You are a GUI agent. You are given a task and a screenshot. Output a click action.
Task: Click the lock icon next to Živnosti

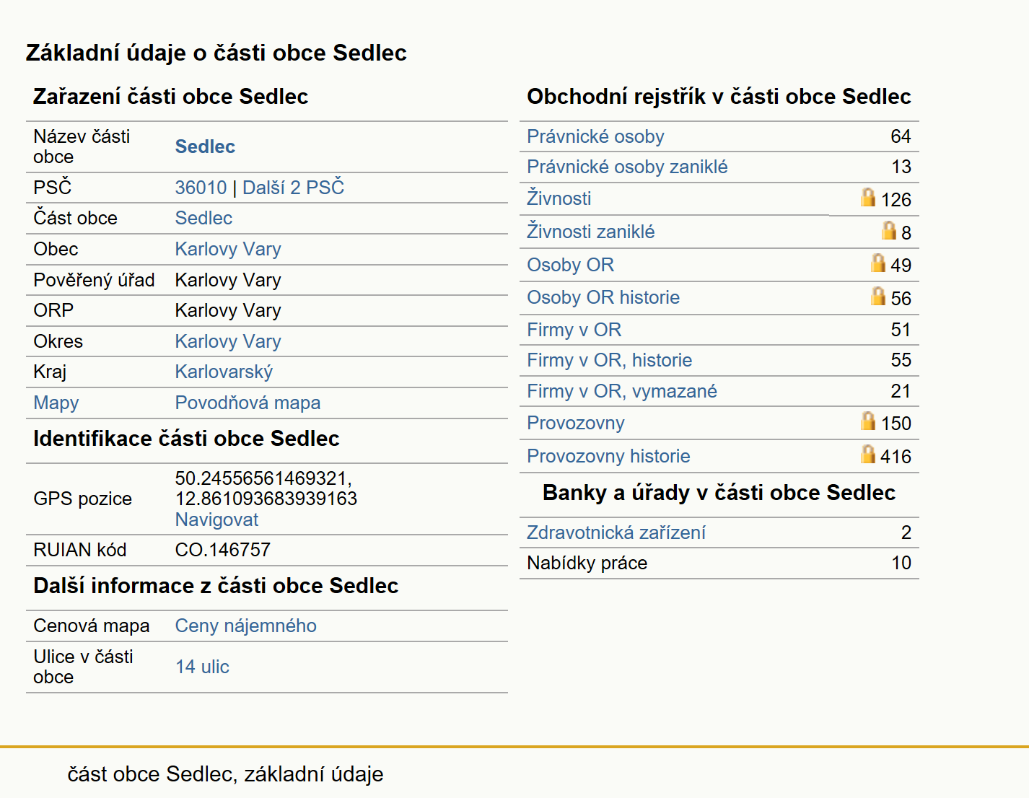click(868, 197)
